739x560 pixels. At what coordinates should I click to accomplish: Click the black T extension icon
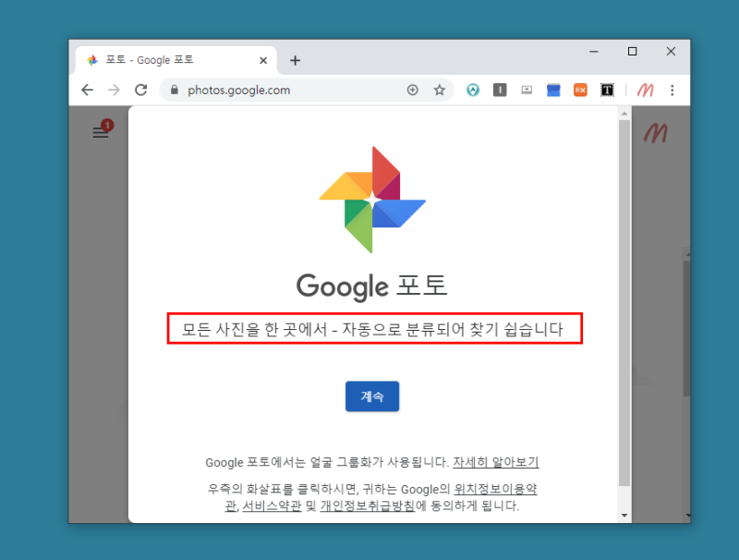607,90
